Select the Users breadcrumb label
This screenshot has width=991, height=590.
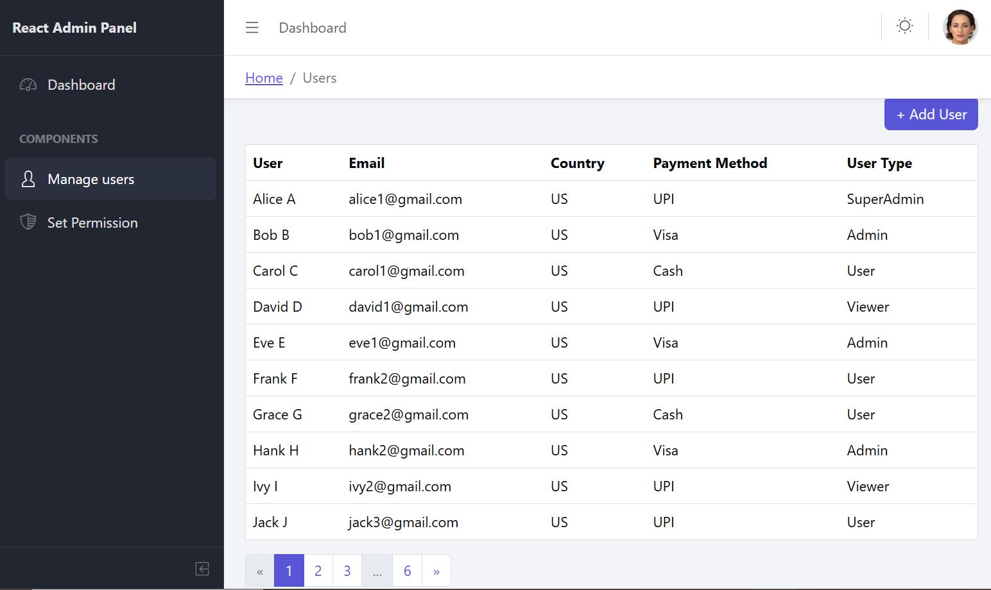(x=319, y=78)
